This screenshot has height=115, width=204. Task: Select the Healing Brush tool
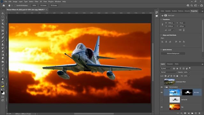point(3,38)
